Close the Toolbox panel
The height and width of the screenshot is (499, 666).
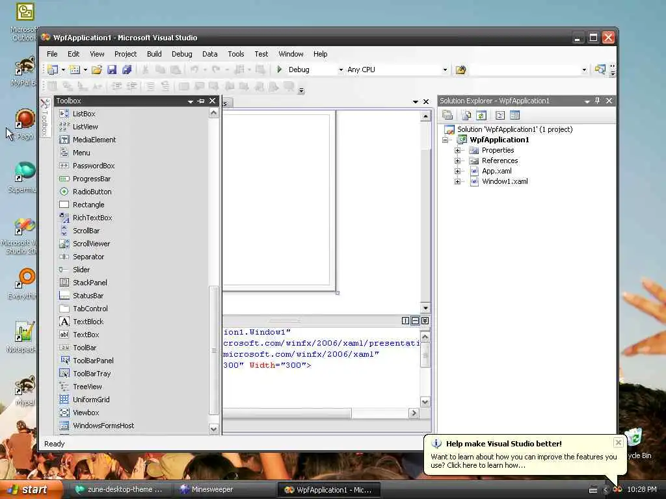pyautogui.click(x=213, y=101)
